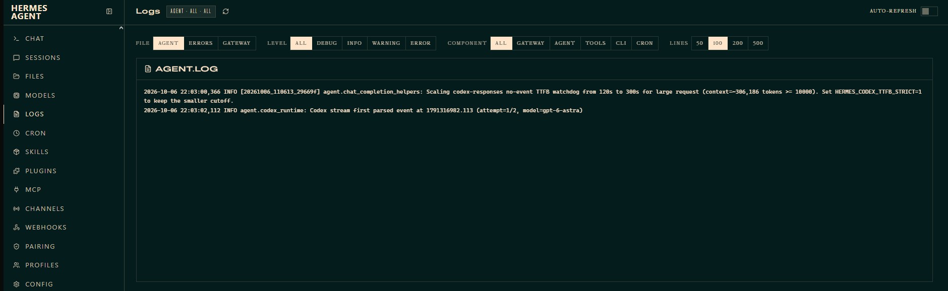The width and height of the screenshot is (948, 291).
Task: Open the Sessions speech bubble icon
Action: click(16, 58)
